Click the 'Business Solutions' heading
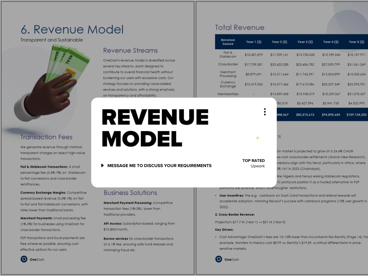The height and width of the screenshot is (276, 368). click(131, 193)
